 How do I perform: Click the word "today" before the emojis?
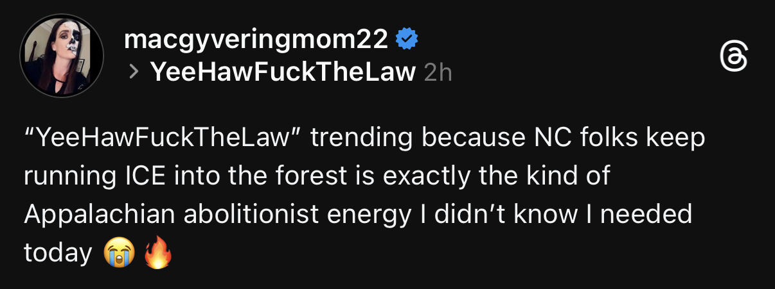[58, 254]
